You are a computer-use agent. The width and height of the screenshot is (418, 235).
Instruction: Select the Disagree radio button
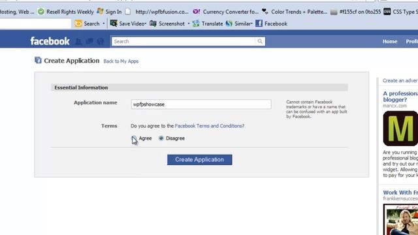[x=161, y=138]
